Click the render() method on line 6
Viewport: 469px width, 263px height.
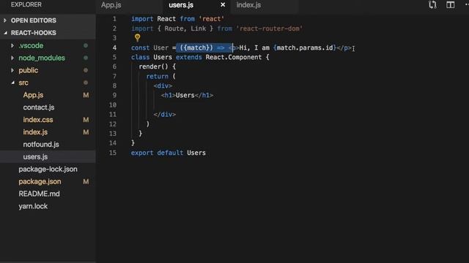pos(153,66)
